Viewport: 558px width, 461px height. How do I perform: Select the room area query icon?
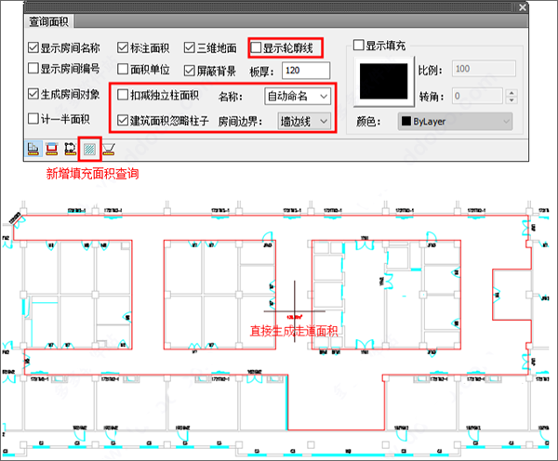point(33,149)
